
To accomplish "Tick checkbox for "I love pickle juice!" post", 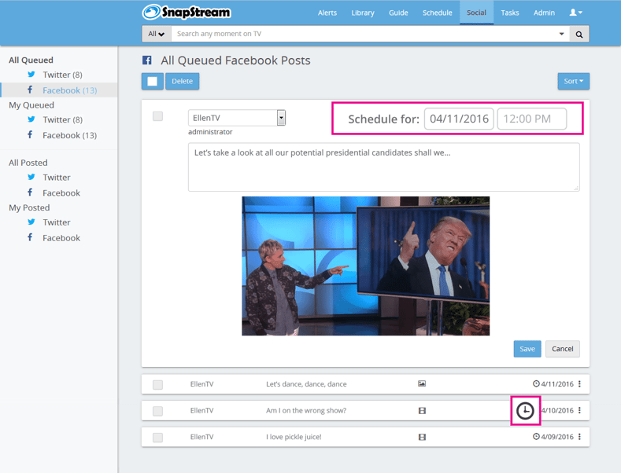I will [x=157, y=438].
